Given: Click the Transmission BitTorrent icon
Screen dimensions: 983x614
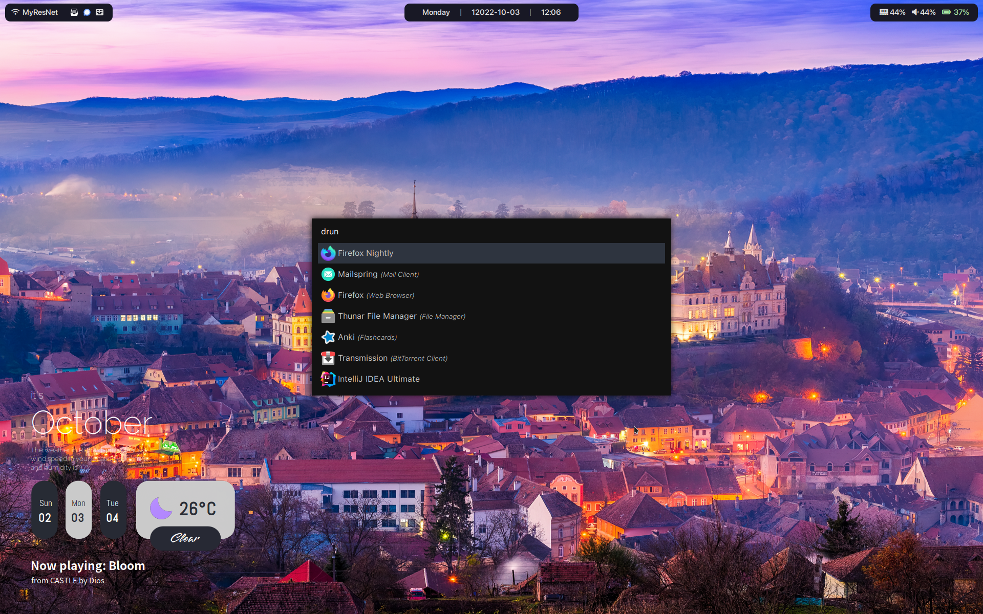Looking at the screenshot, I should [x=328, y=358].
